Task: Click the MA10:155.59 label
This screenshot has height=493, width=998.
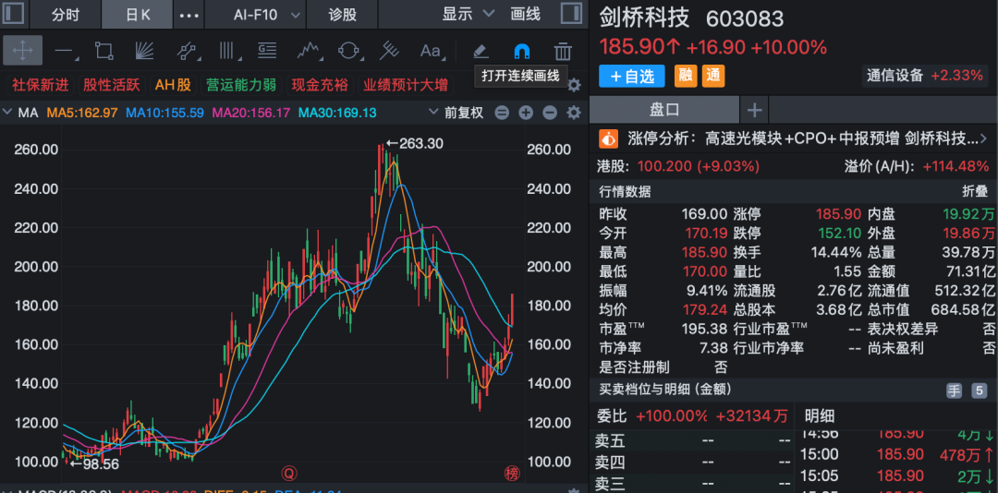Action: pos(164,114)
